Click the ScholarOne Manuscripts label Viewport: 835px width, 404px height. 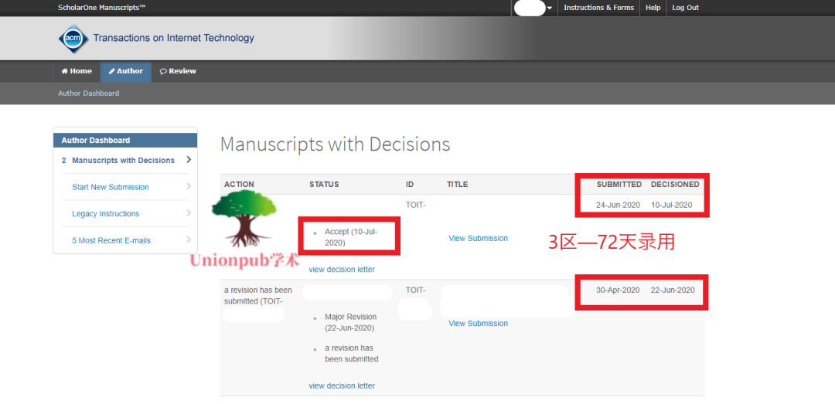pyautogui.click(x=102, y=8)
